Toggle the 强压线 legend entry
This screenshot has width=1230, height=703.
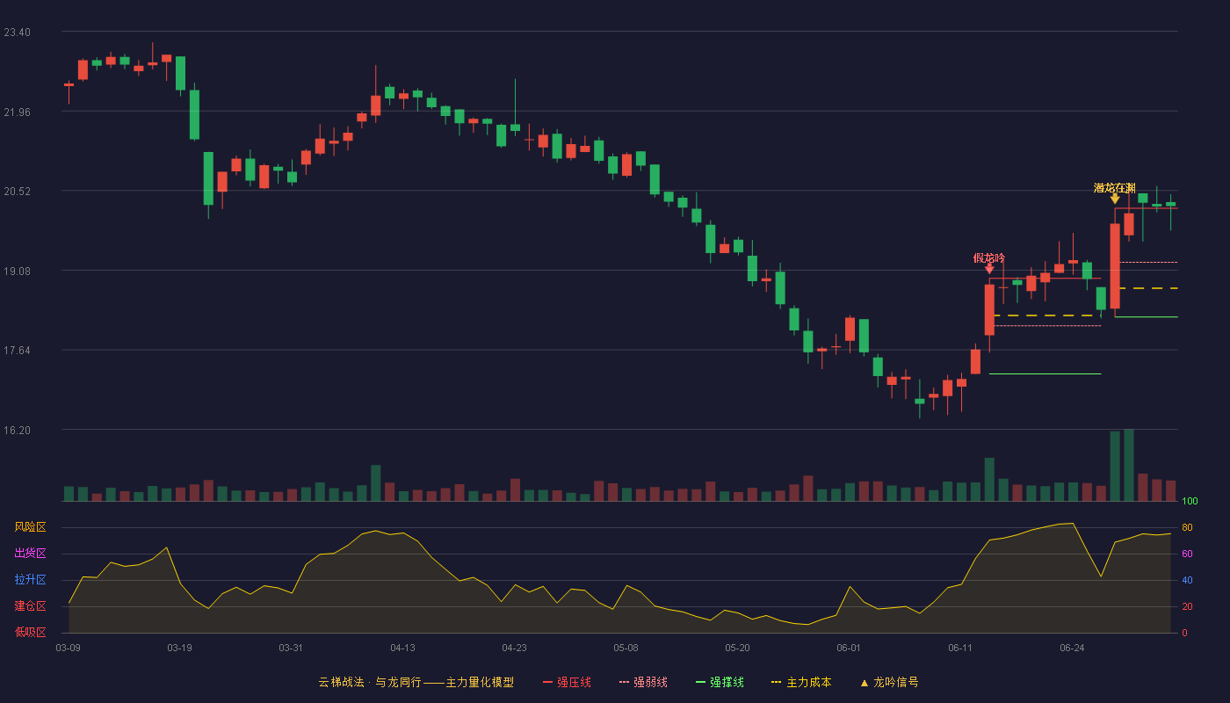point(568,682)
